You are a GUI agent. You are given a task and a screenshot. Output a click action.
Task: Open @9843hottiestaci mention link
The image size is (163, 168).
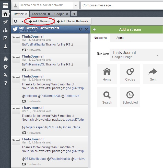[x=34, y=159]
